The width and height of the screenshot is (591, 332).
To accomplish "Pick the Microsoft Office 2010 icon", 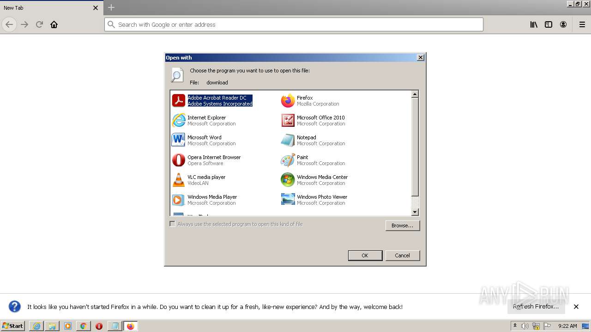I will tap(288, 120).
